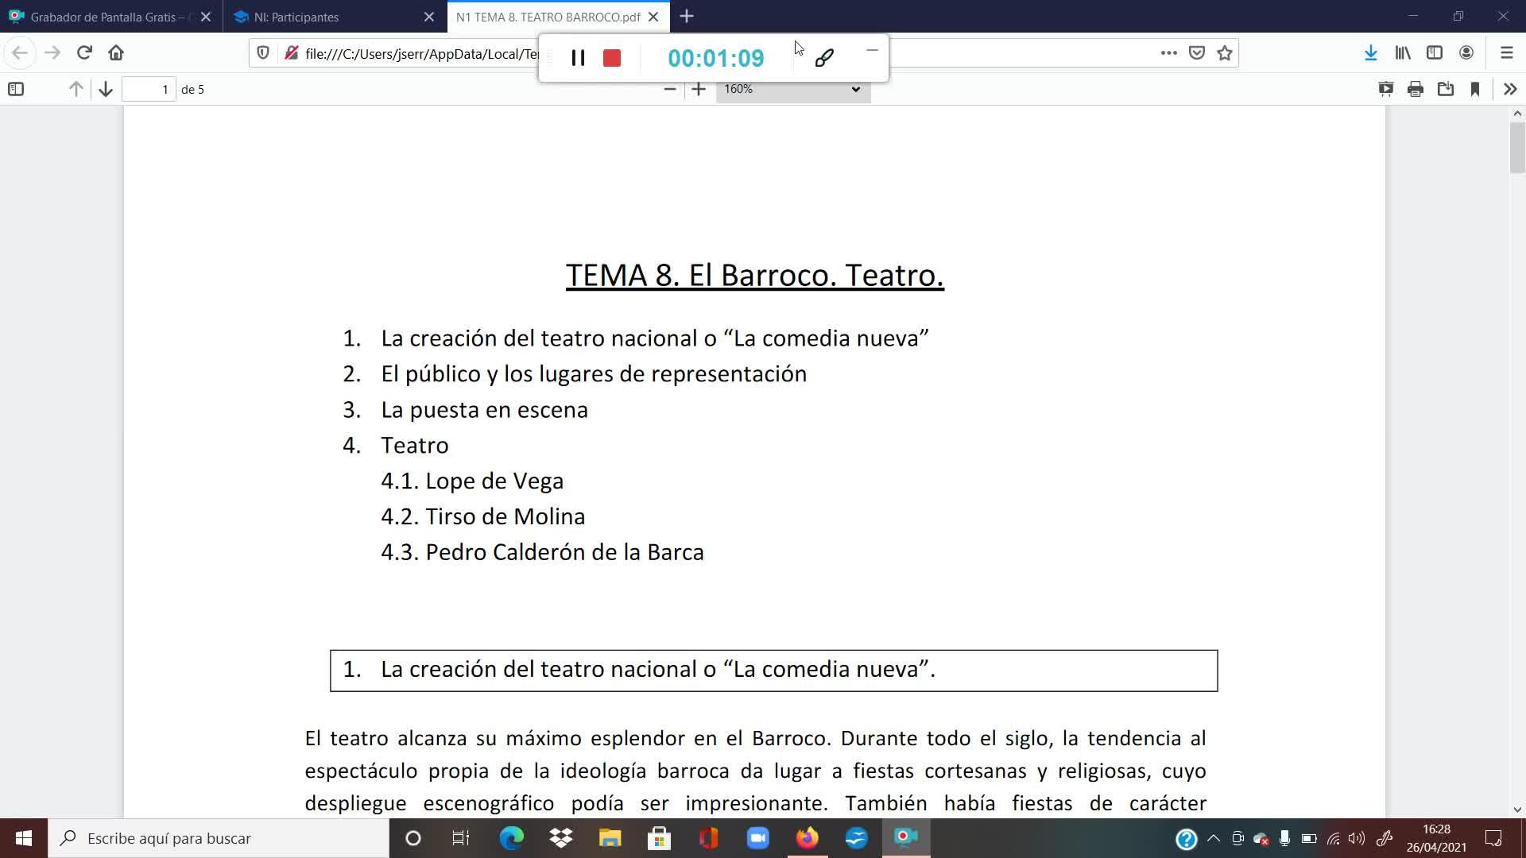Zoom in PDF with plus button

[699, 89]
